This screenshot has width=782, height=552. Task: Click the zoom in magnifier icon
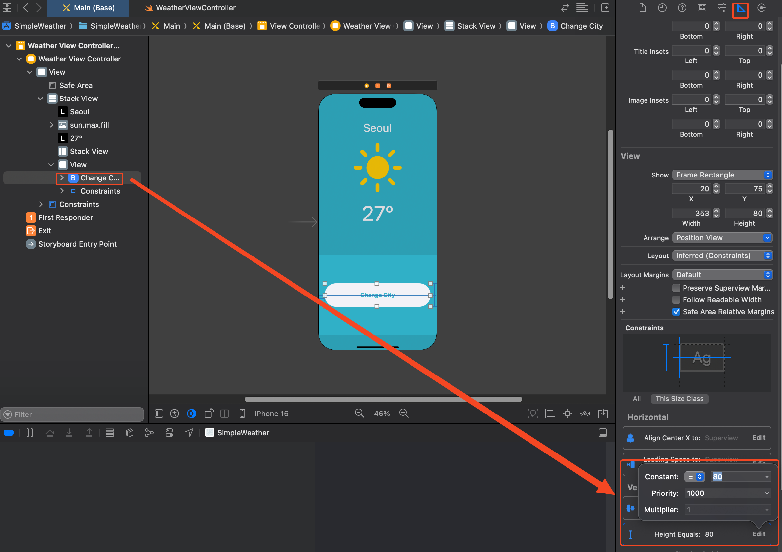404,413
